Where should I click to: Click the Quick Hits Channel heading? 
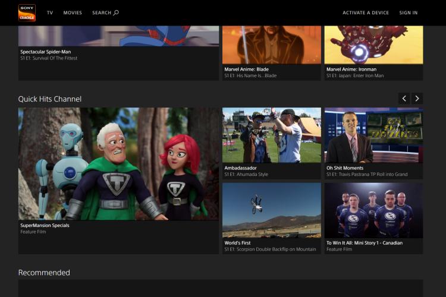pyautogui.click(x=50, y=99)
